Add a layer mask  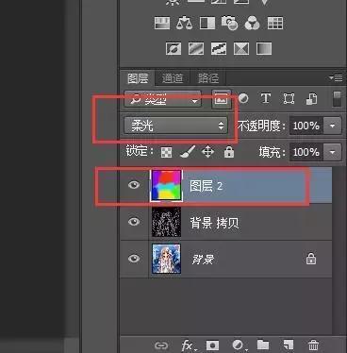click(x=212, y=345)
